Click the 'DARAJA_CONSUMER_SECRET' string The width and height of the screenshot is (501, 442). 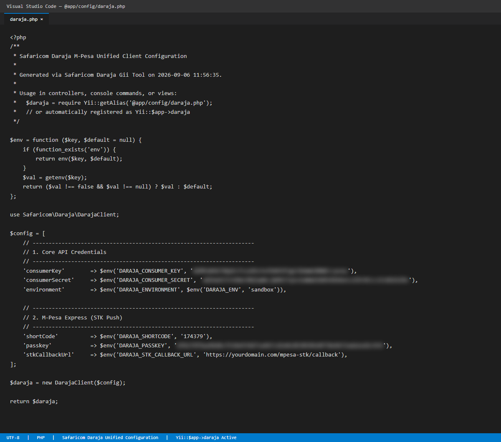click(x=154, y=280)
